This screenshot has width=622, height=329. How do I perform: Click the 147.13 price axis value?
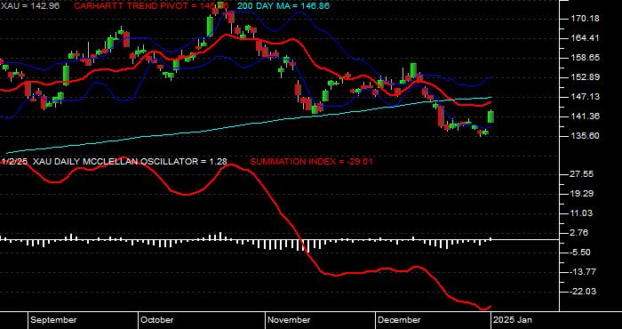[x=586, y=97]
